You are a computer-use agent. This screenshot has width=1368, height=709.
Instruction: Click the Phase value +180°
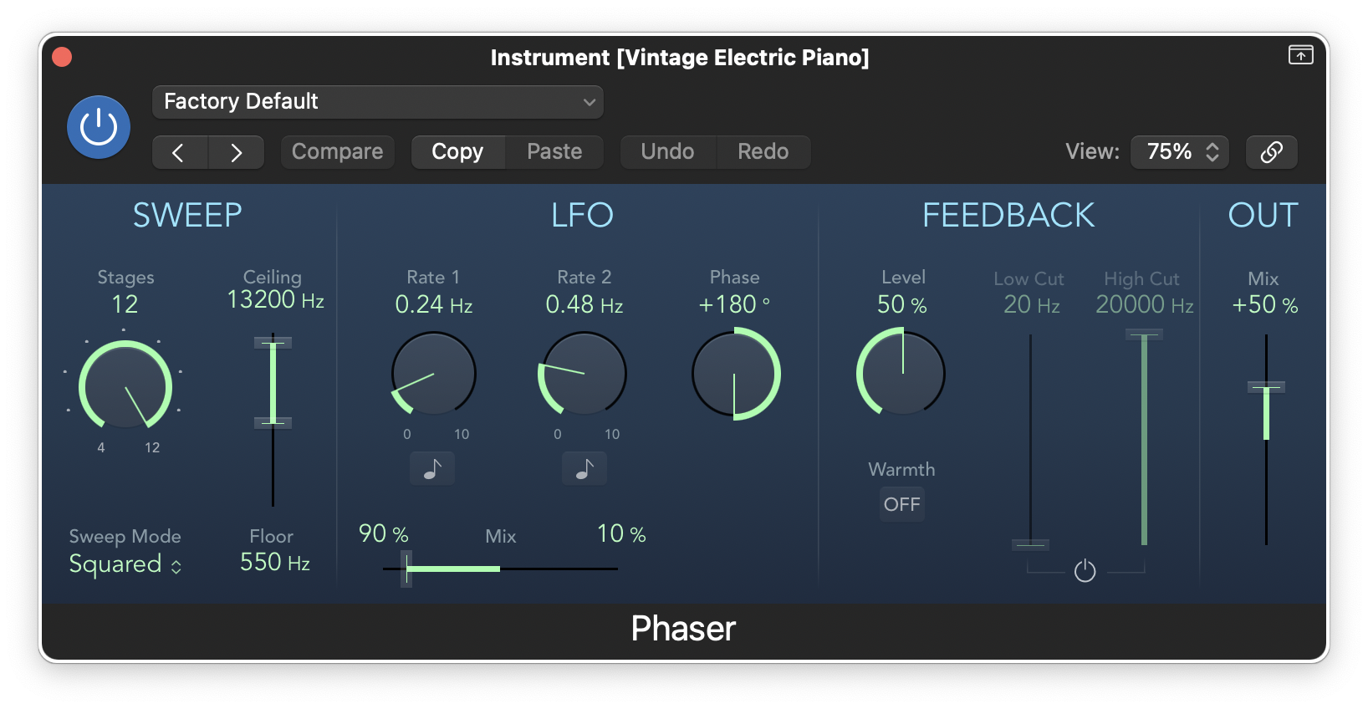[734, 305]
